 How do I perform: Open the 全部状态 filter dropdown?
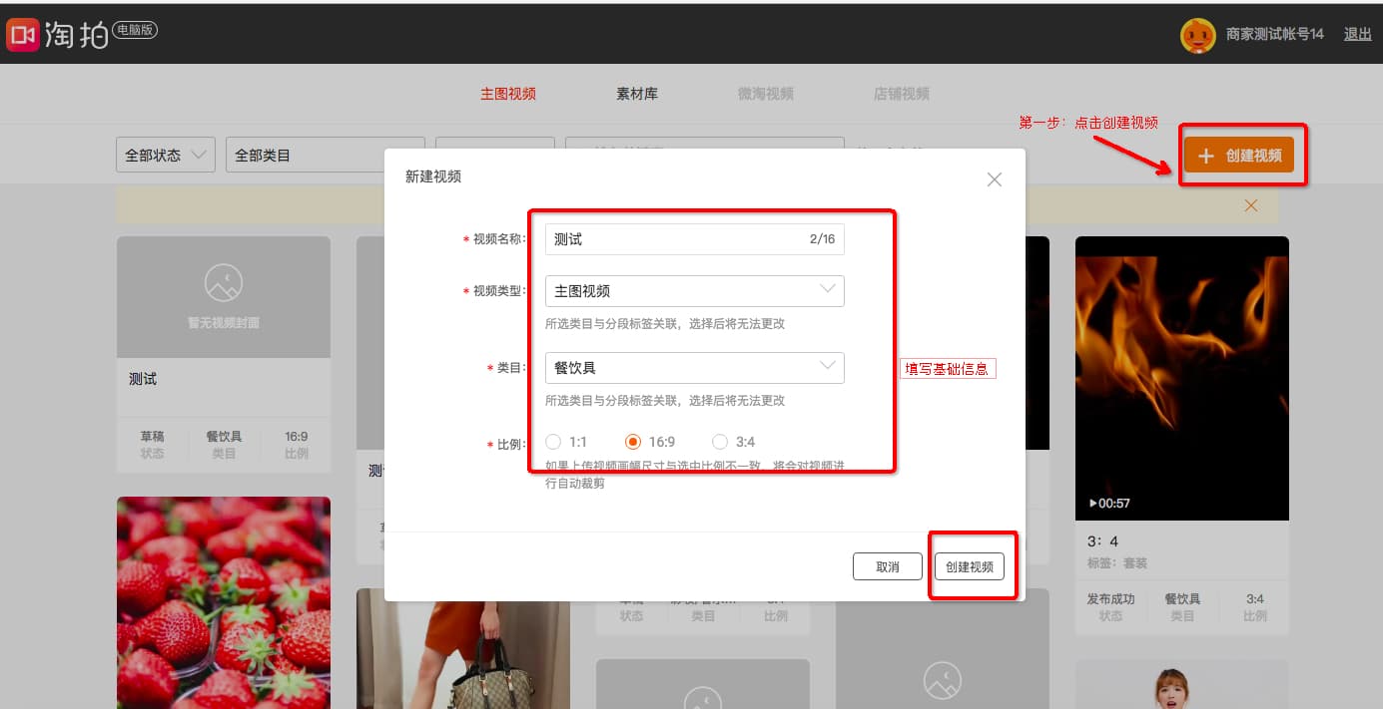(x=166, y=156)
